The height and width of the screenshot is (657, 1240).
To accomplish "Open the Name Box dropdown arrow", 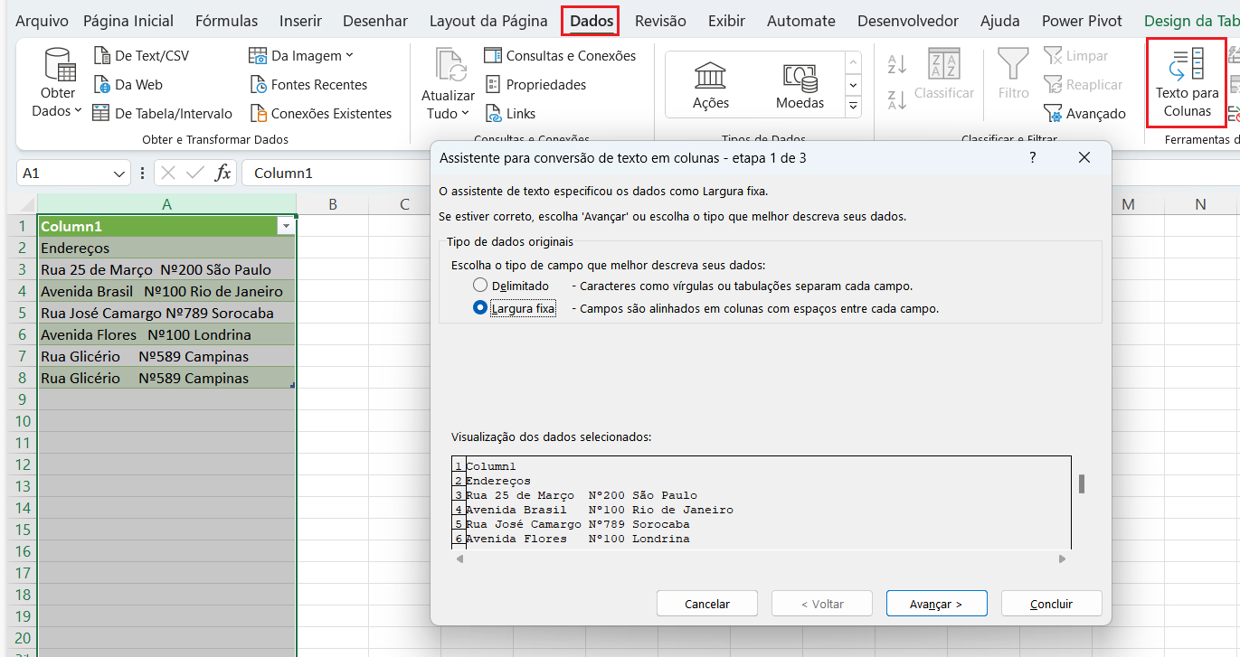I will 120,174.
